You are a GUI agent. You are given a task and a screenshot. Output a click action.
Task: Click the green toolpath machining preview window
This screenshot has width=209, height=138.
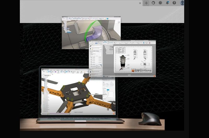tap(91, 33)
